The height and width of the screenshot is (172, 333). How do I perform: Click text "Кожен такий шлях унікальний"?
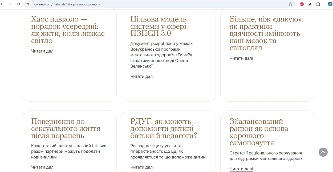click(69, 152)
